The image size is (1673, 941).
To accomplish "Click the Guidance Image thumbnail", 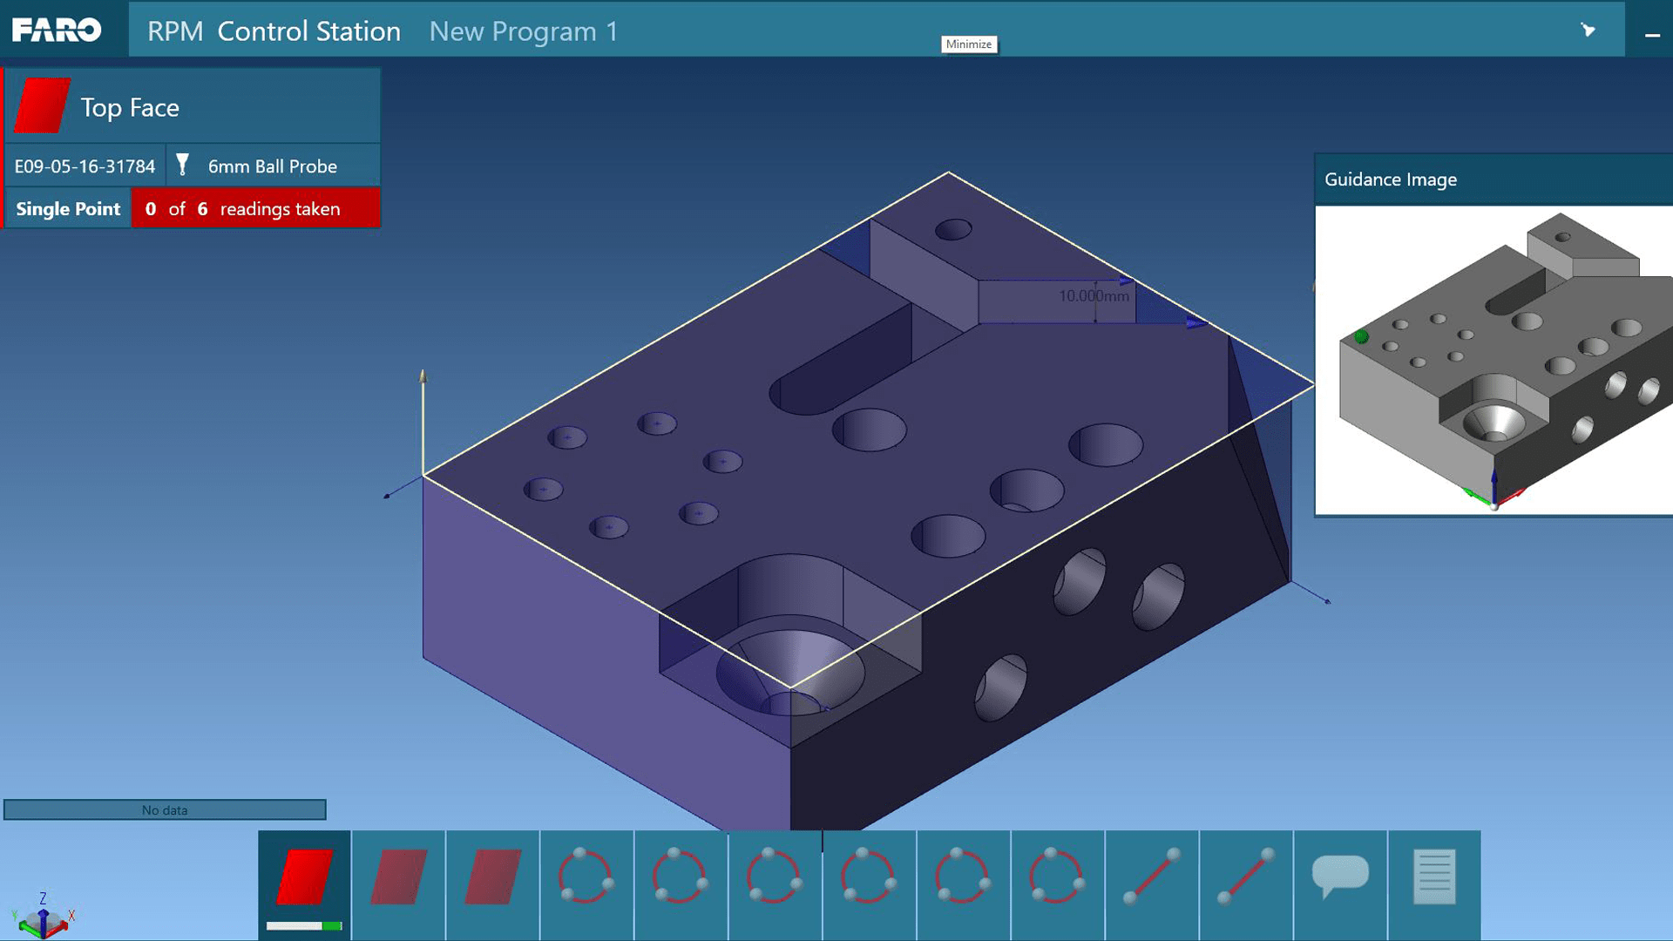I will [x=1494, y=359].
